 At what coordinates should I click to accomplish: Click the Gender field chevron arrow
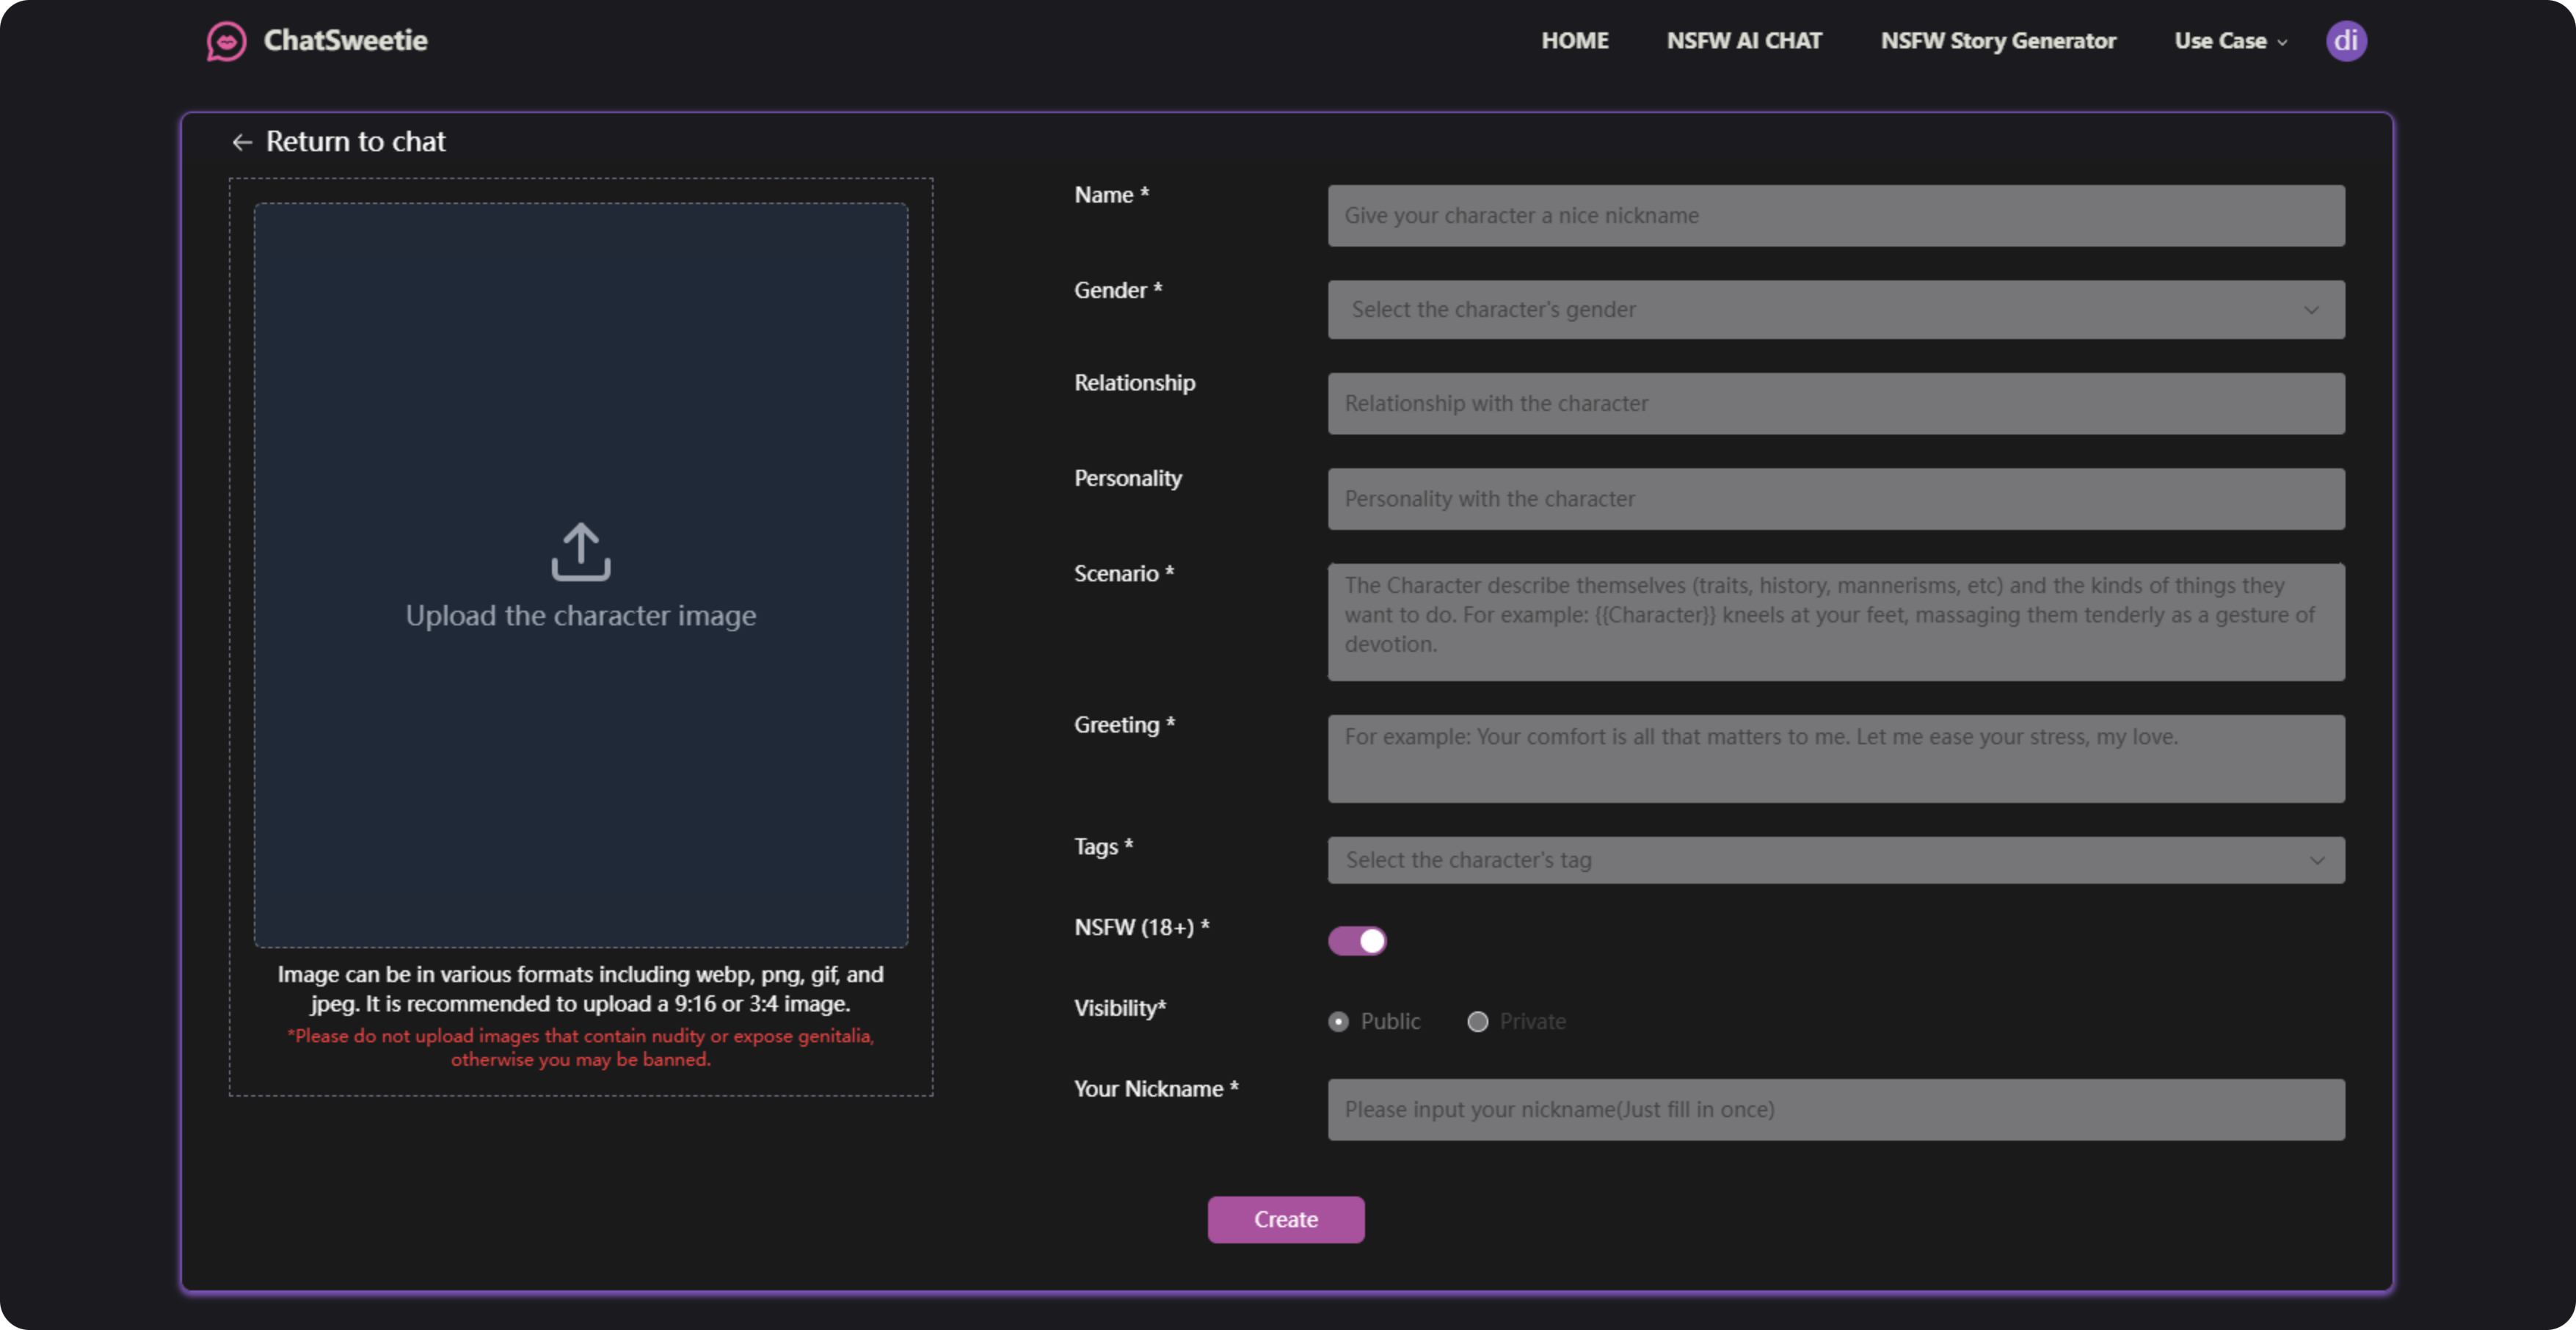pyautogui.click(x=2310, y=310)
